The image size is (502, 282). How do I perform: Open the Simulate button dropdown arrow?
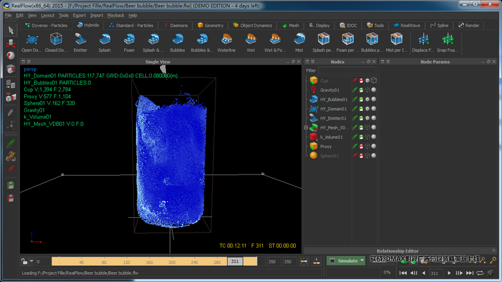tap(361, 261)
